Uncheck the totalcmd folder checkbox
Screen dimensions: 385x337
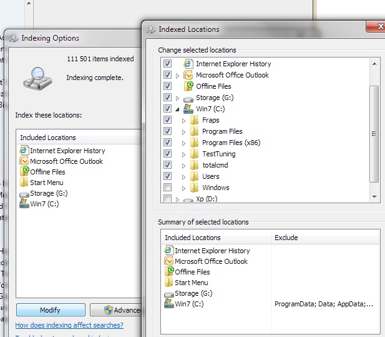coord(167,165)
